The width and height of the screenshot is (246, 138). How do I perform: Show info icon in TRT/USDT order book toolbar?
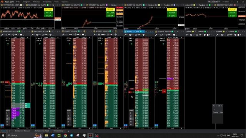pos(50,34)
